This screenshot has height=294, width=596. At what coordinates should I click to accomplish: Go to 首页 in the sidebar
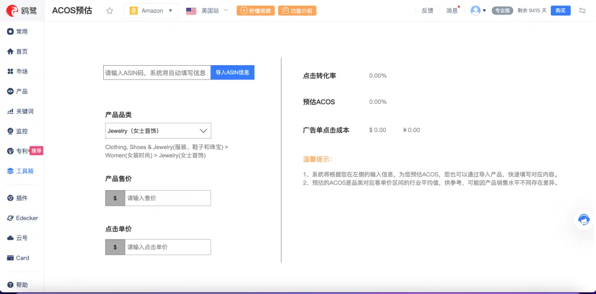click(x=18, y=51)
